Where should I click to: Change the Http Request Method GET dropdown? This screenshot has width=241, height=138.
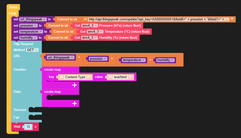pos(32,50)
